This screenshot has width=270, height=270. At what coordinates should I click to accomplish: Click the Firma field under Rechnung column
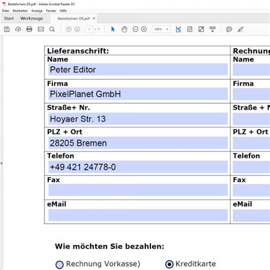(x=251, y=94)
